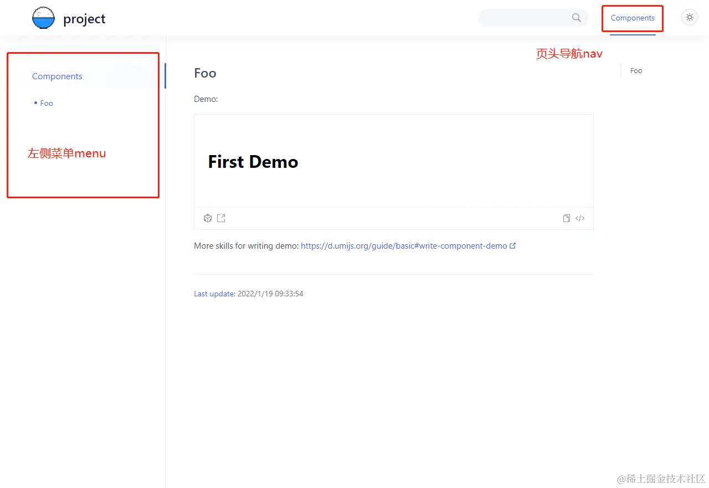Select the Foo item in left menu
The image size is (709, 488).
pyautogui.click(x=47, y=103)
